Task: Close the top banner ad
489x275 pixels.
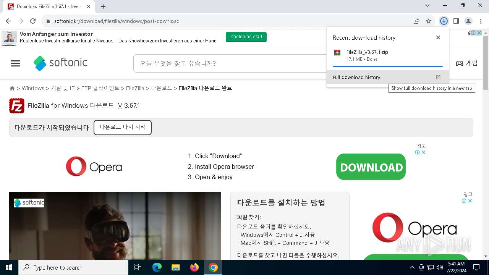Action: tap(479, 33)
